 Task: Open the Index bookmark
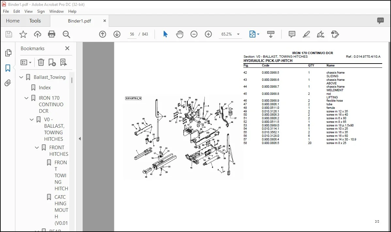(45, 88)
